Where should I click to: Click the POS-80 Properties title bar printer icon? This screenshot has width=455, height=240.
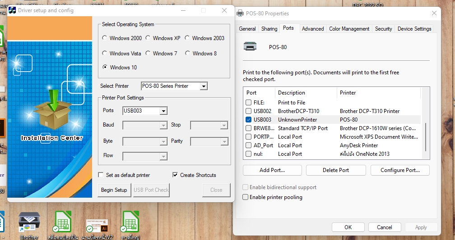pyautogui.click(x=240, y=14)
